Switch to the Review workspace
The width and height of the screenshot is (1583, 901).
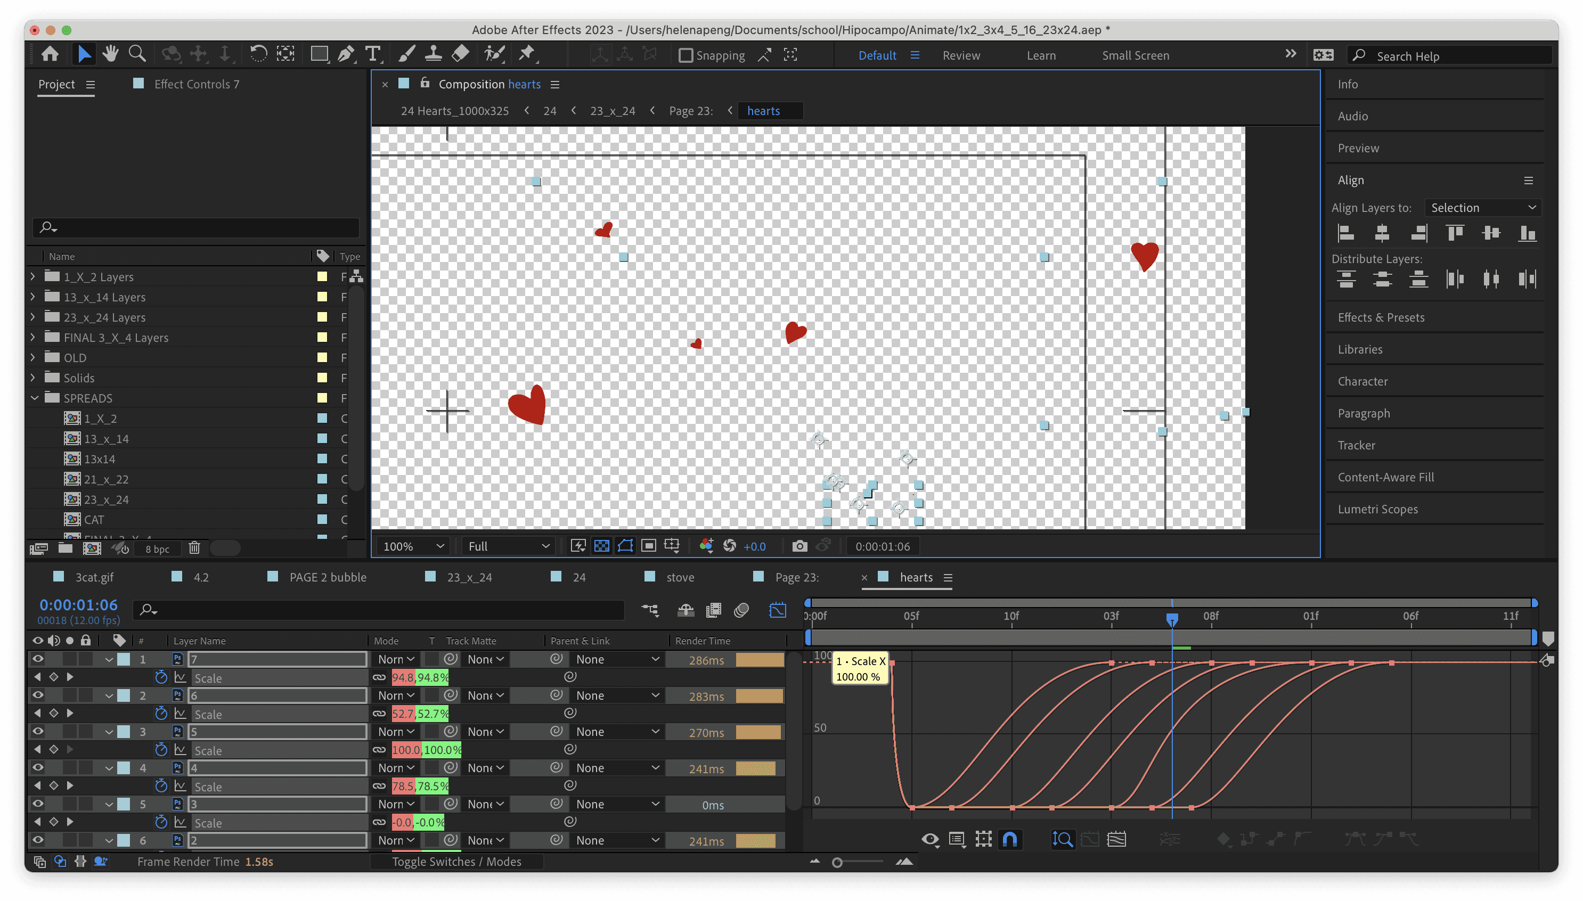coord(960,56)
